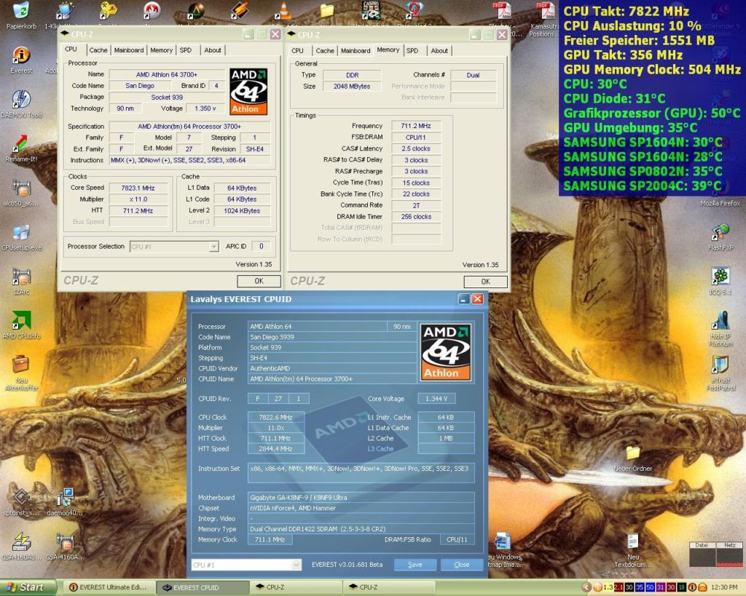Select the CPUsetup.exe desktop icon

pyautogui.click(x=21, y=232)
